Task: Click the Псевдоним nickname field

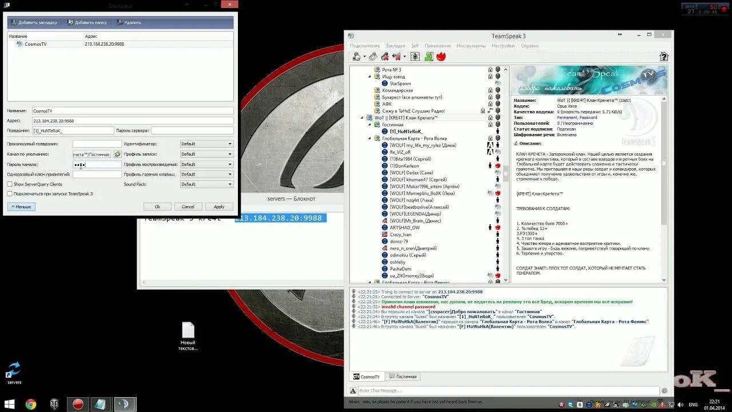Action: (x=73, y=131)
